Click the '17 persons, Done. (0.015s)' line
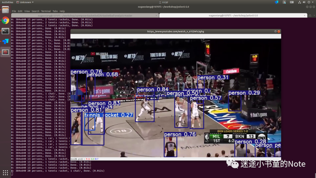Viewport: 316px width, 178px height. (39, 88)
